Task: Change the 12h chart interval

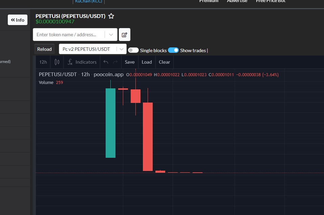Action: pyautogui.click(x=43, y=62)
